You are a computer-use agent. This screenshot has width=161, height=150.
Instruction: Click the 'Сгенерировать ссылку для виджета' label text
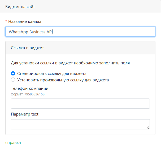point(52,74)
